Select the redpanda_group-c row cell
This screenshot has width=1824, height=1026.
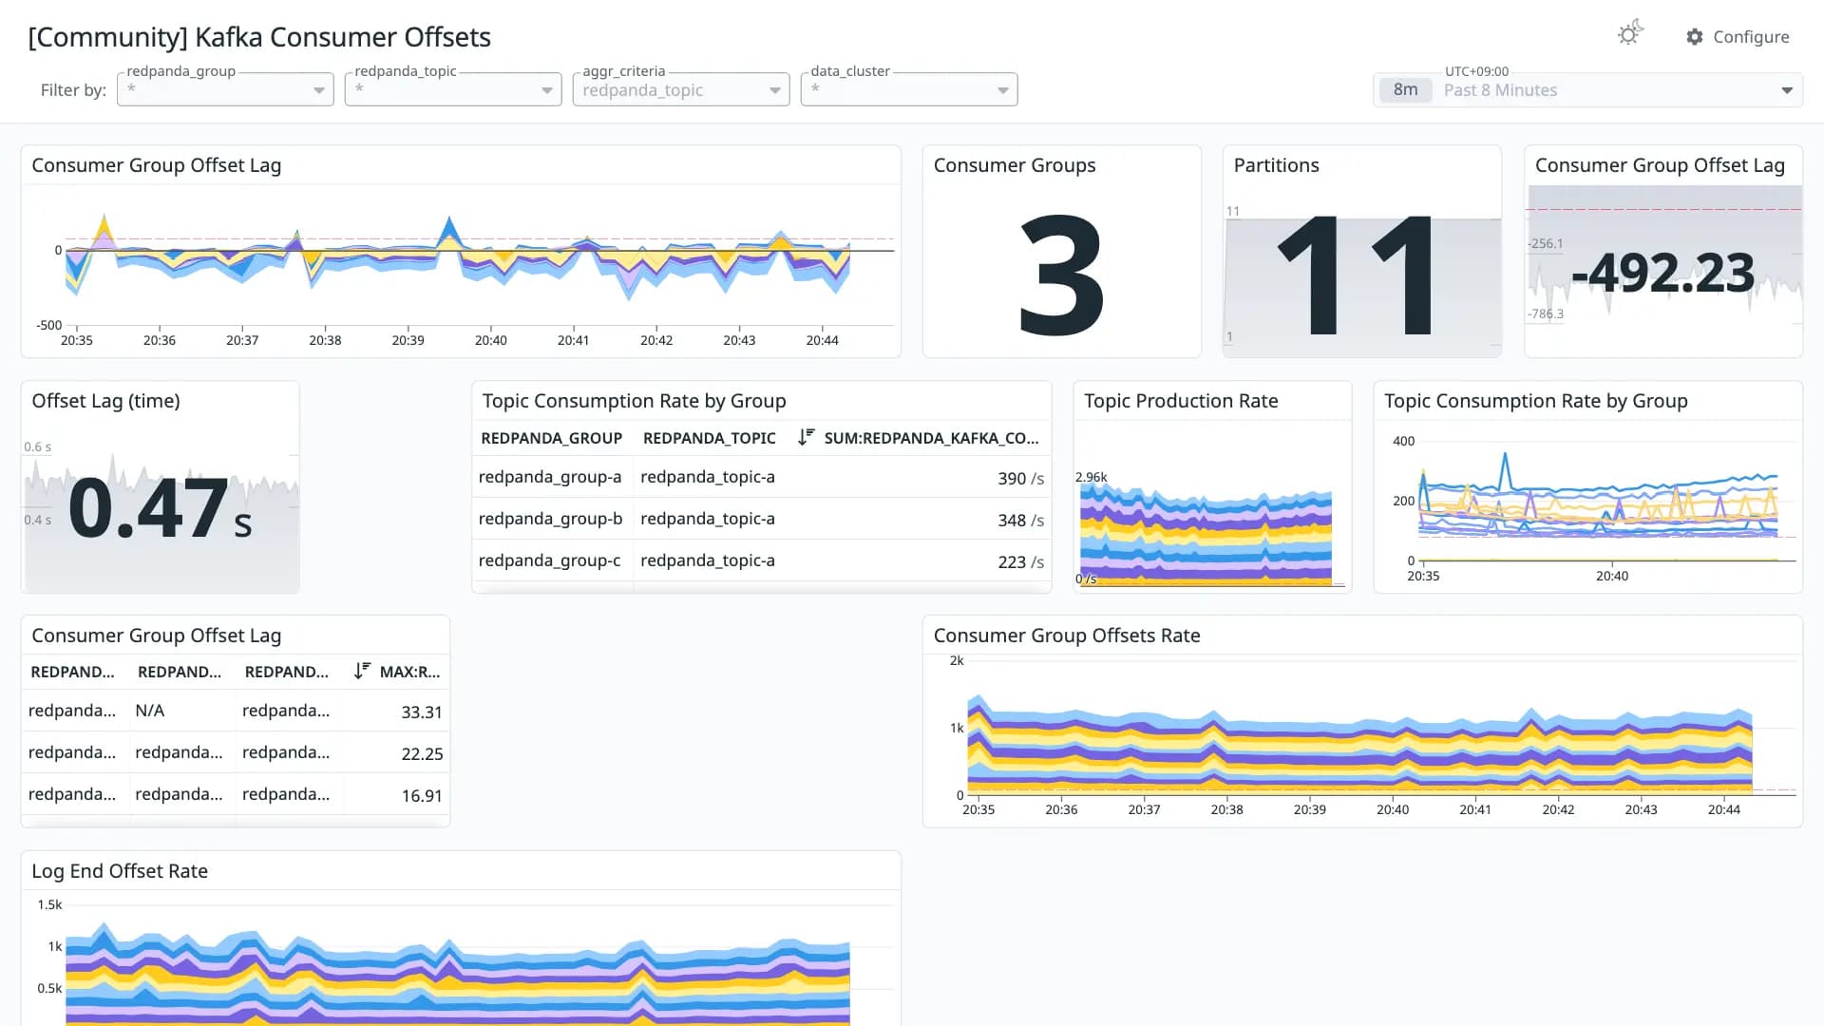pyautogui.click(x=549, y=560)
